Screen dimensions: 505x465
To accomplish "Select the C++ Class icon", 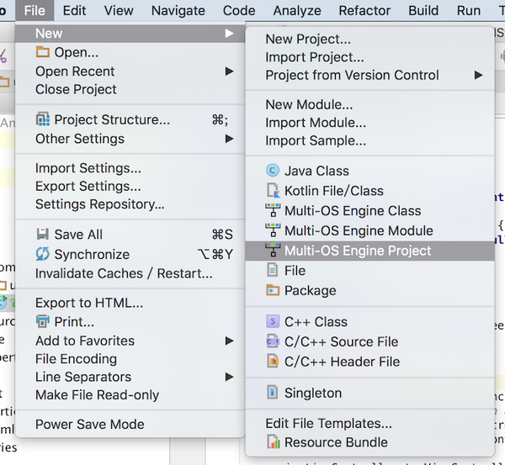I will point(273,321).
